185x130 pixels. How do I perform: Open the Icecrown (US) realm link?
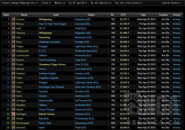click(x=82, y=24)
